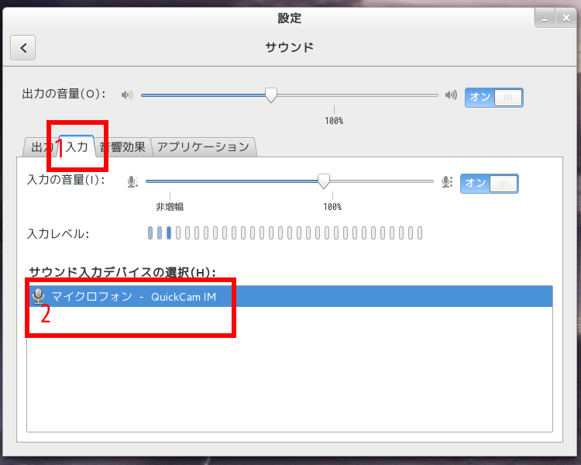
Task: Click the quiet speaker icon beside output volume
Action: click(128, 95)
